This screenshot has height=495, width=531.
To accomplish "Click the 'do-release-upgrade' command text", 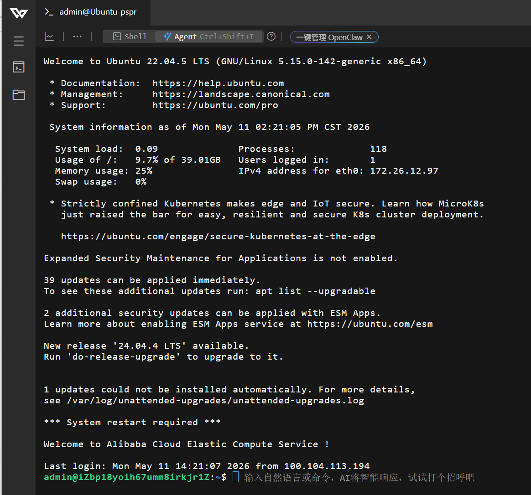I will 124,356.
